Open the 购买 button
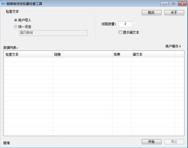Screen dimensions: 188x148 tap(152, 13)
